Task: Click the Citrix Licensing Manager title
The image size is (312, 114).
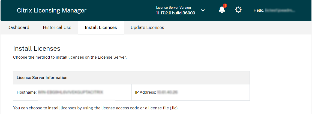Action: [52, 11]
